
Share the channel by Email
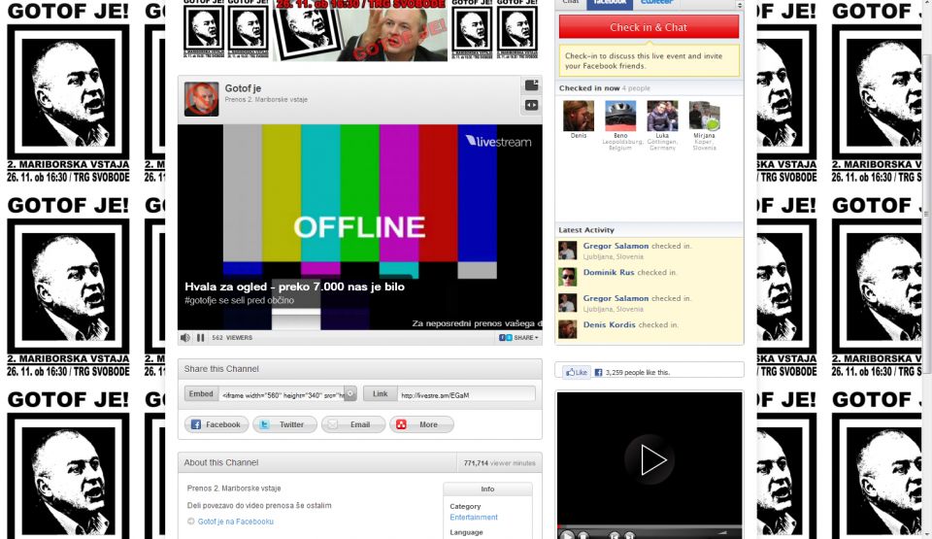(x=353, y=424)
